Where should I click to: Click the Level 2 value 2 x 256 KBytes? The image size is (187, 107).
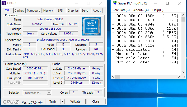click(x=77, y=78)
